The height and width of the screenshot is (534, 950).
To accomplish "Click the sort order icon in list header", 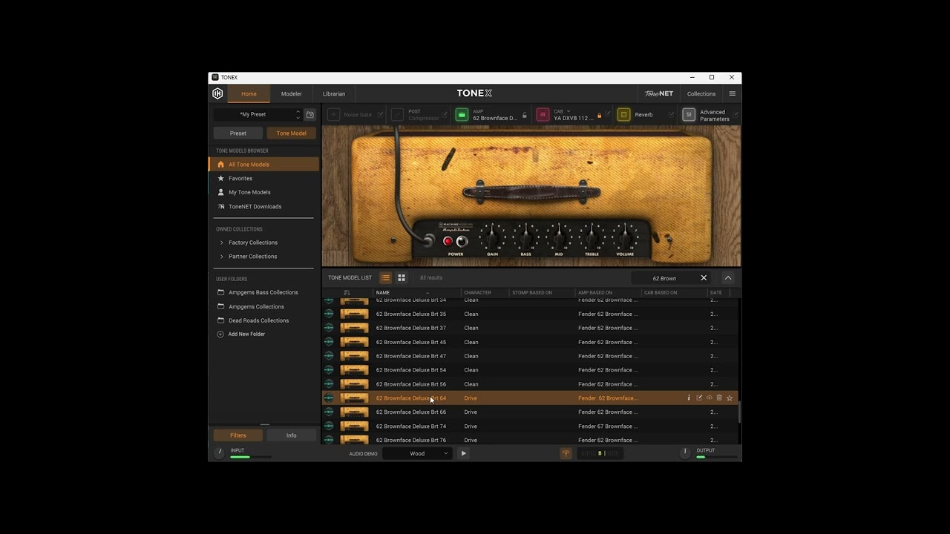I will 347,292.
